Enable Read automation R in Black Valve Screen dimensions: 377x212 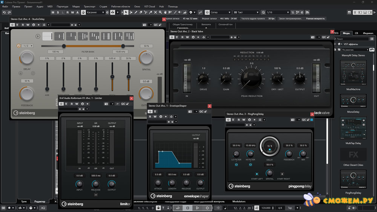point(182,37)
